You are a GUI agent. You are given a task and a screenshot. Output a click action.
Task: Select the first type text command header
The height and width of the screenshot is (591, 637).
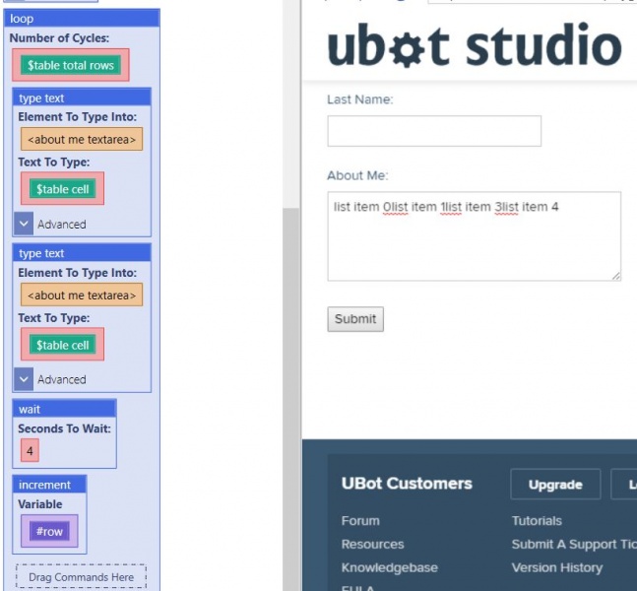82,98
